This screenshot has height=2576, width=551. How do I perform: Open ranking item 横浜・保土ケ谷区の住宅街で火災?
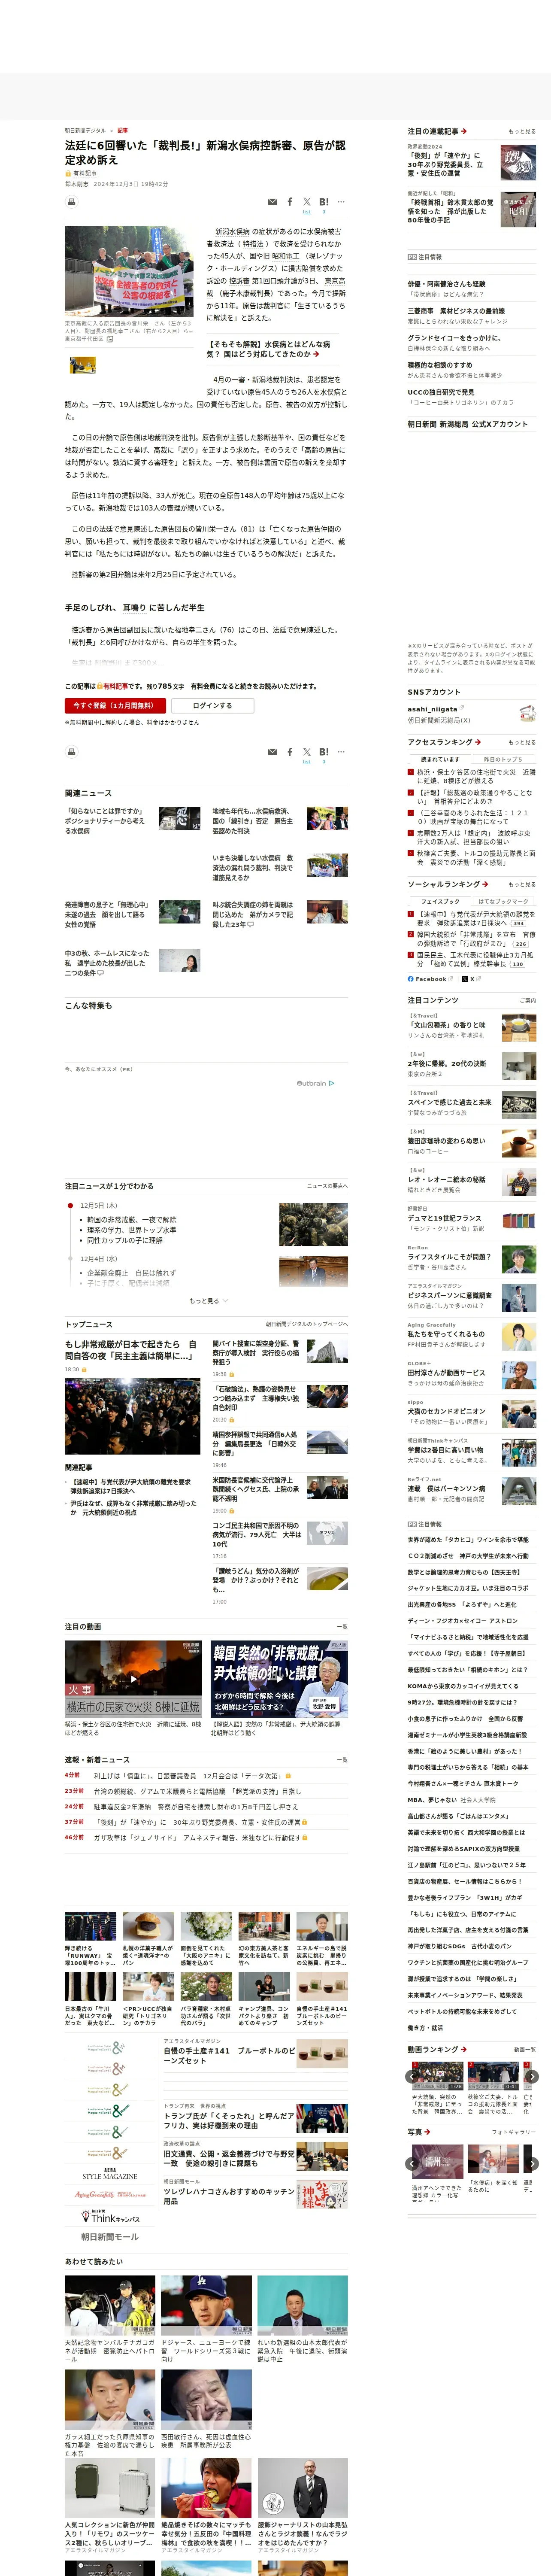475,776
